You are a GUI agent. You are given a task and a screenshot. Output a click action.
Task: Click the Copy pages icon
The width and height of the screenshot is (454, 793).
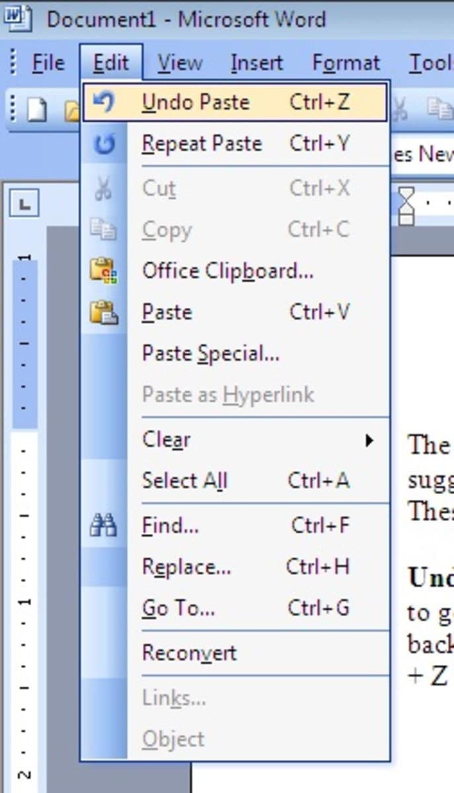pyautogui.click(x=104, y=229)
